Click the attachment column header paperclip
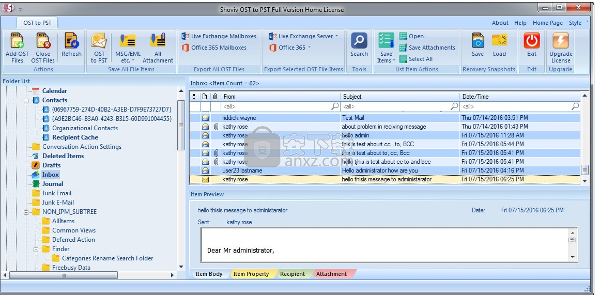The height and width of the screenshot is (295, 600). coord(215,97)
